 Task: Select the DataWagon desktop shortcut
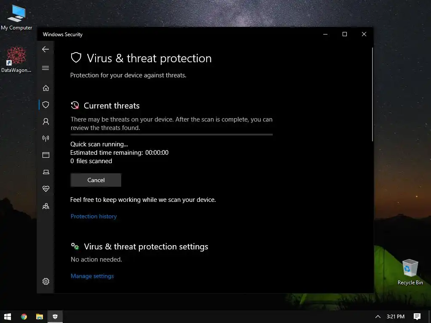[16, 59]
